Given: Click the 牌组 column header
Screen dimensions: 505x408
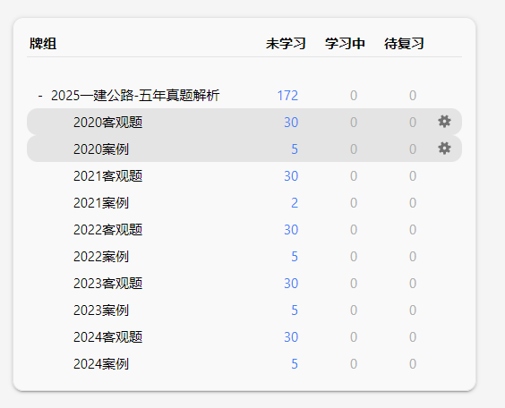Looking at the screenshot, I should (x=43, y=44).
